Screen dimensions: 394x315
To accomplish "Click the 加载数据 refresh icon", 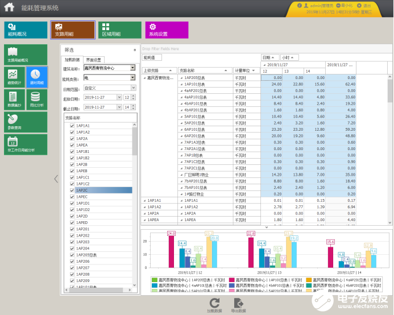I will tap(214, 304).
